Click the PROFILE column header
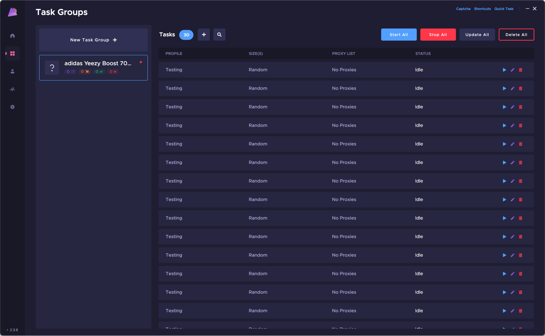 174,53
